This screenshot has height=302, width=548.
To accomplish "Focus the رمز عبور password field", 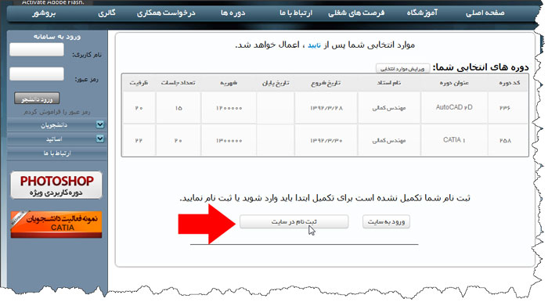I will (37, 74).
